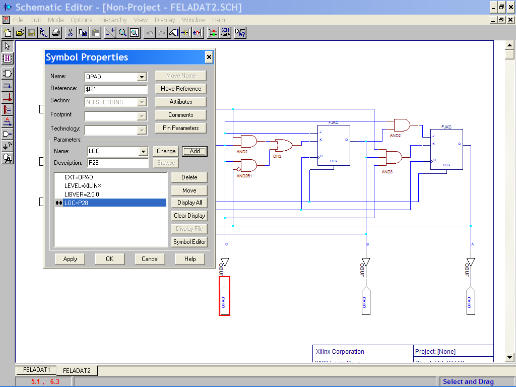The height and width of the screenshot is (387, 516).
Task: Click the bracket-with-arrow toolbar icon
Action: click(x=198, y=33)
